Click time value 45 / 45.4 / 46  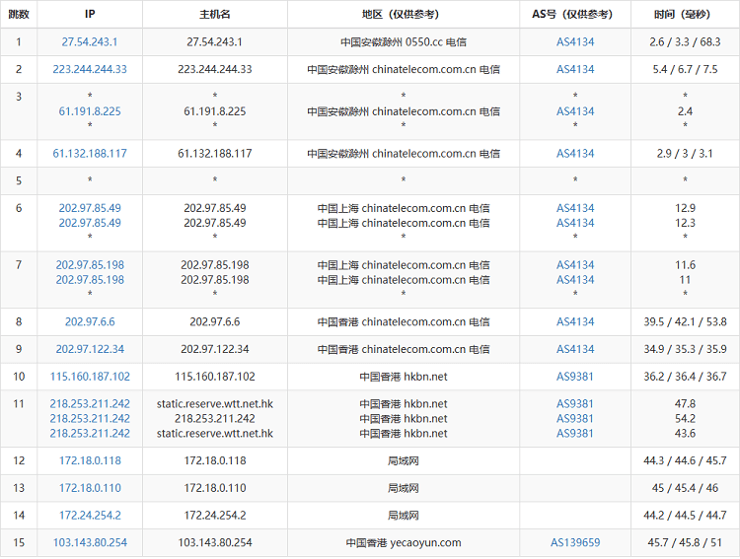click(685, 488)
